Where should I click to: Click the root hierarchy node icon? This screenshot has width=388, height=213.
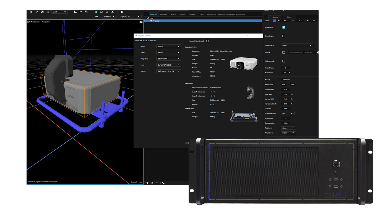[148, 18]
